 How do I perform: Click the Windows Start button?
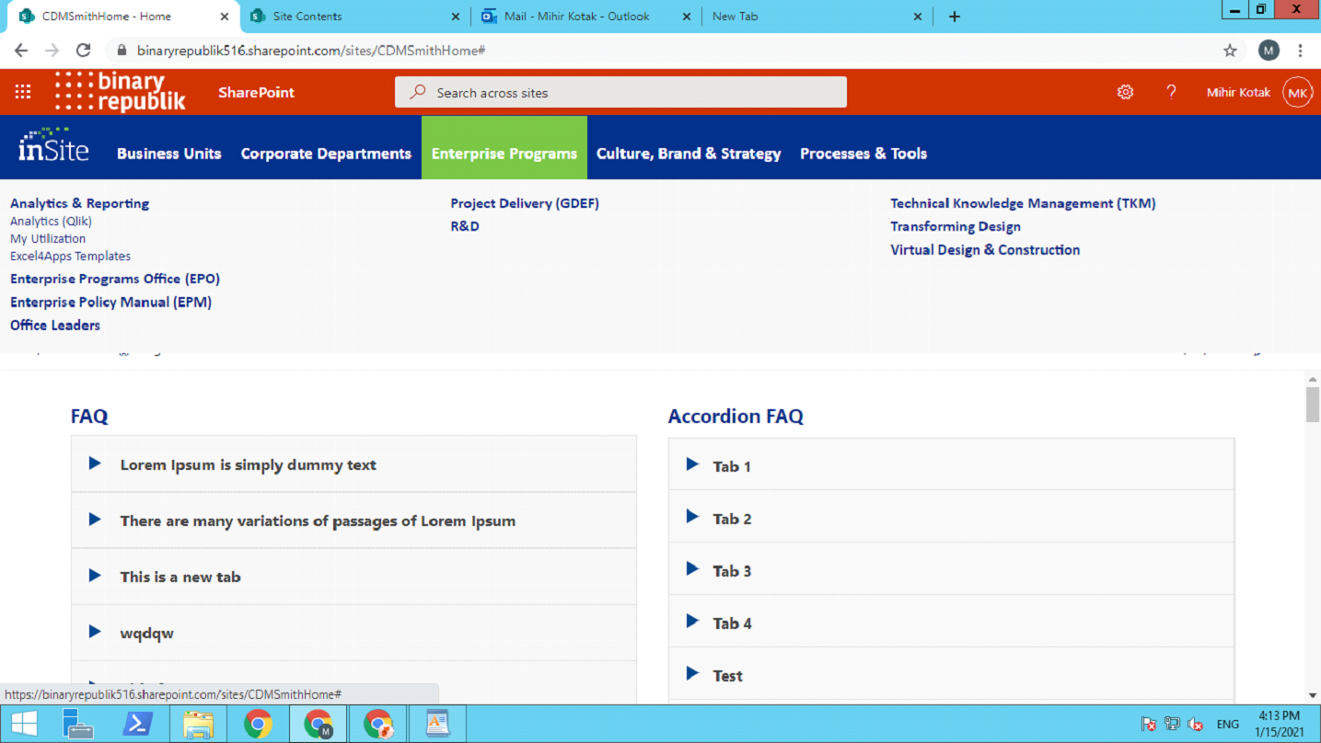[24, 725]
